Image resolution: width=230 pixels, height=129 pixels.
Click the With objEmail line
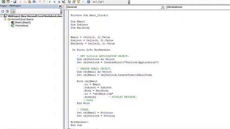click(x=87, y=81)
